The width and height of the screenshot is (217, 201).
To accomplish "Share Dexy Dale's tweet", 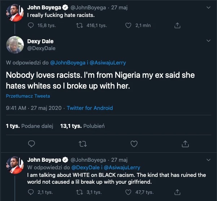I will tap(185, 144).
